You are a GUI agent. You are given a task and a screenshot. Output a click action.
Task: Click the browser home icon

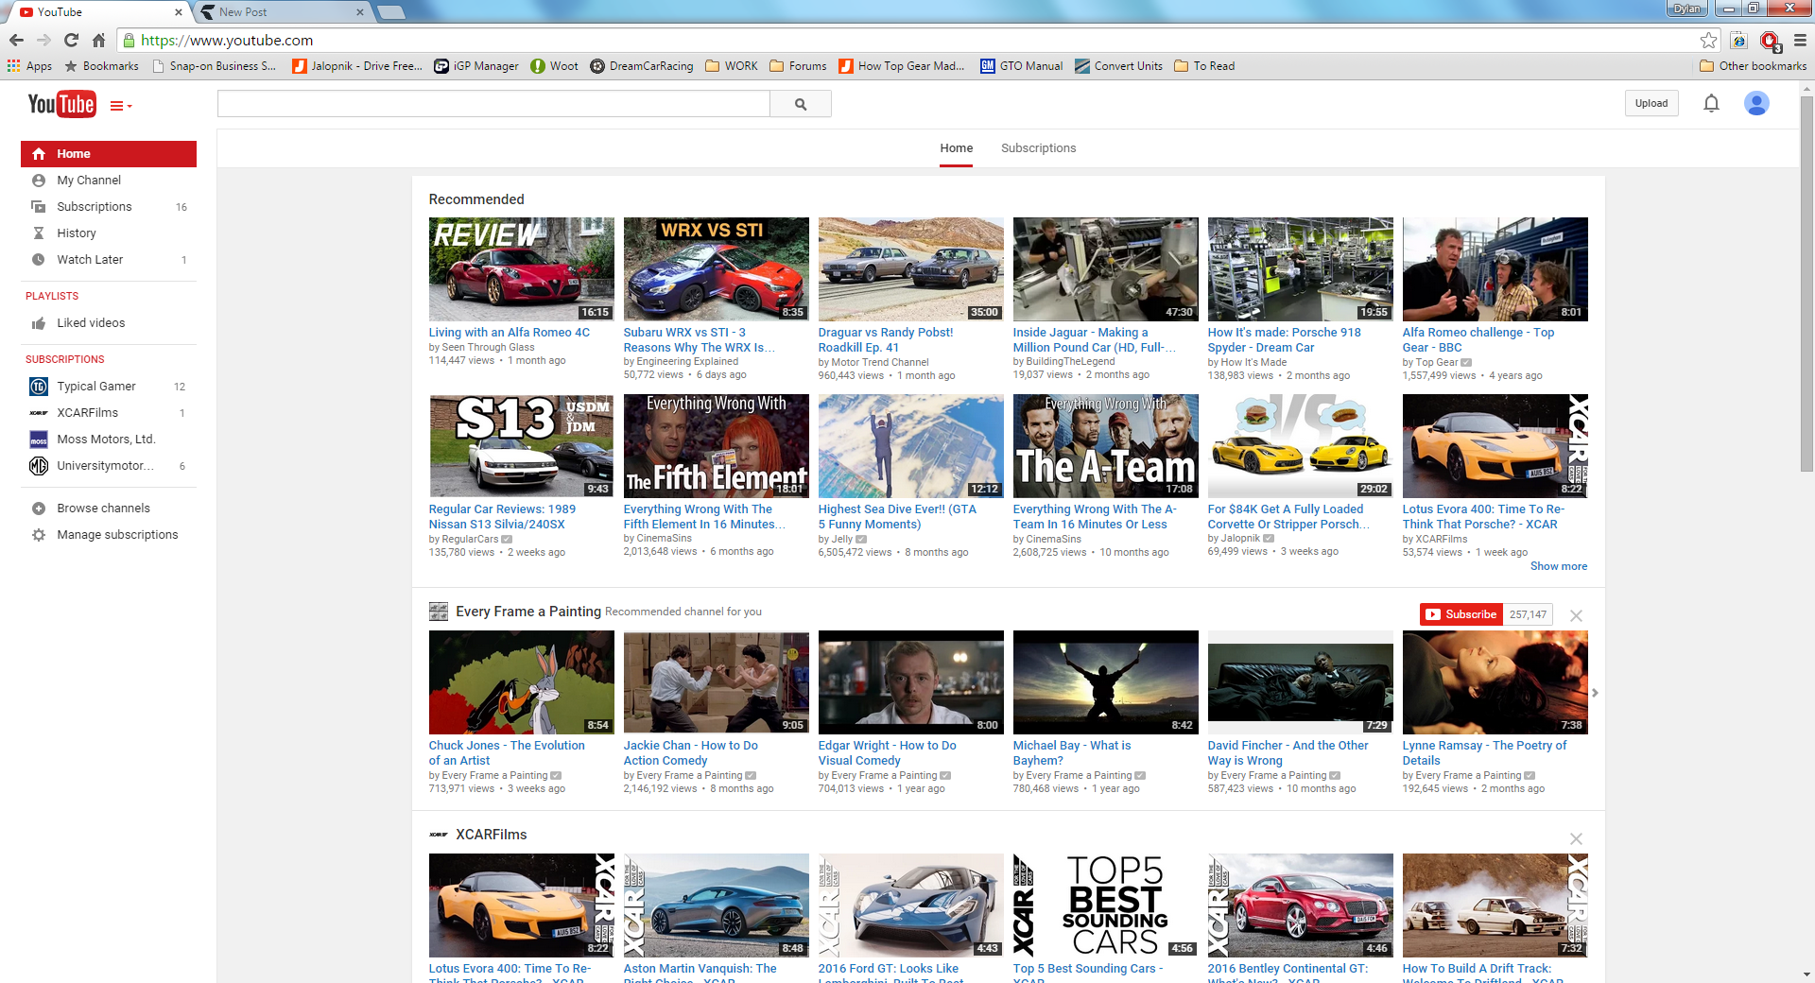(98, 41)
